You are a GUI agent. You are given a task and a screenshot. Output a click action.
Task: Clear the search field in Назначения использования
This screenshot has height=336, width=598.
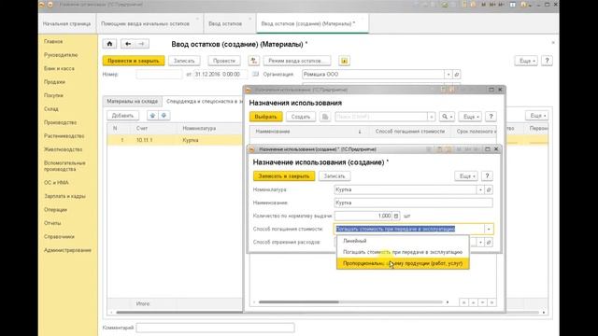[431, 117]
